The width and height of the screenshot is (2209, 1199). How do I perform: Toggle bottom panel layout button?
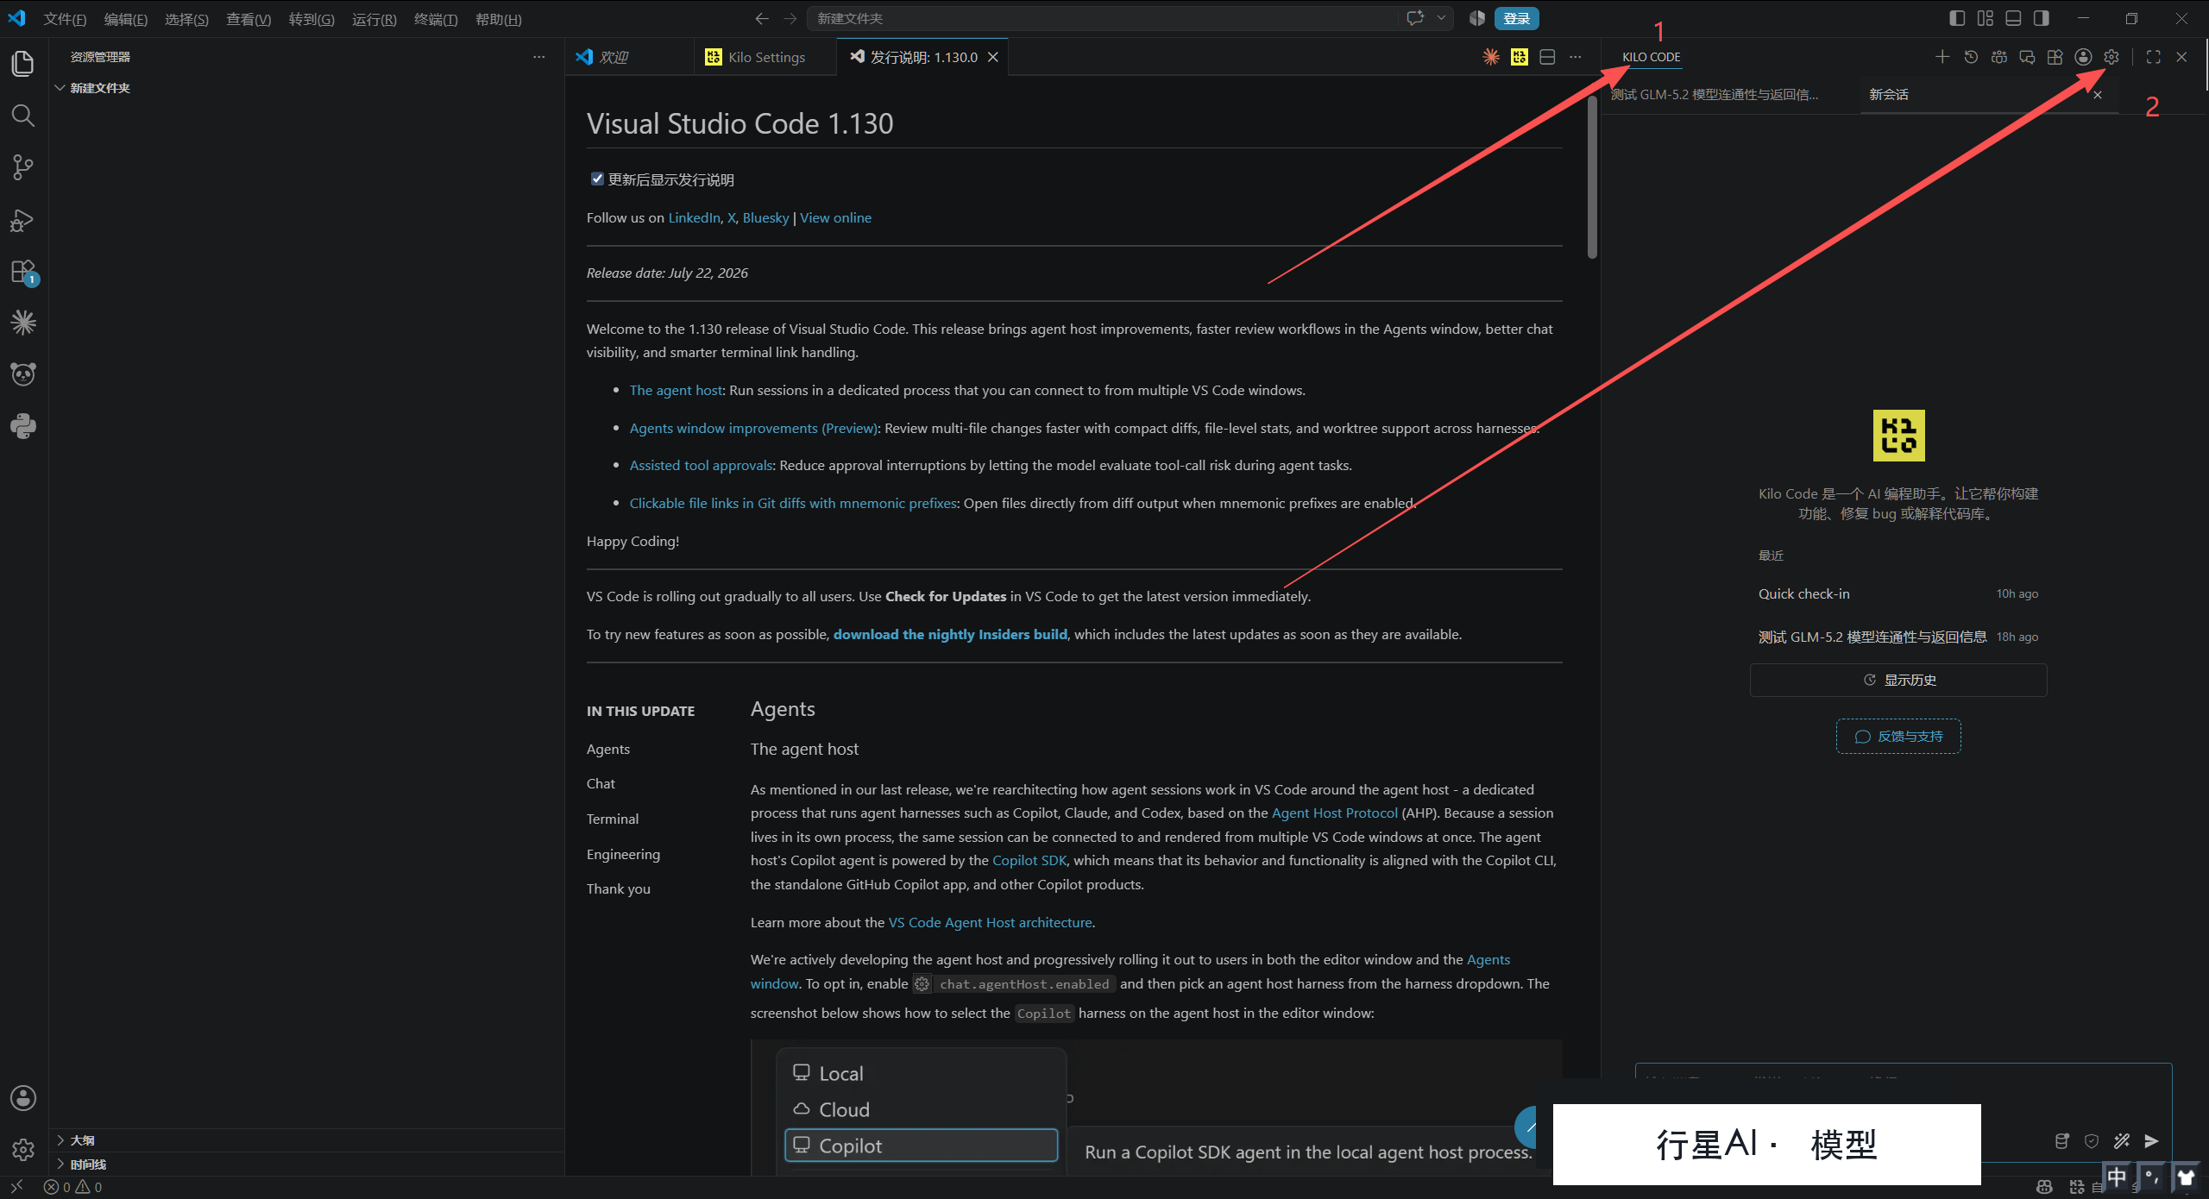[x=2013, y=18]
